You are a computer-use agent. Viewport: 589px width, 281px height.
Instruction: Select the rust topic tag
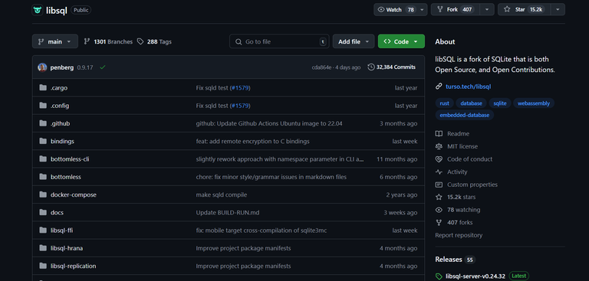(444, 103)
